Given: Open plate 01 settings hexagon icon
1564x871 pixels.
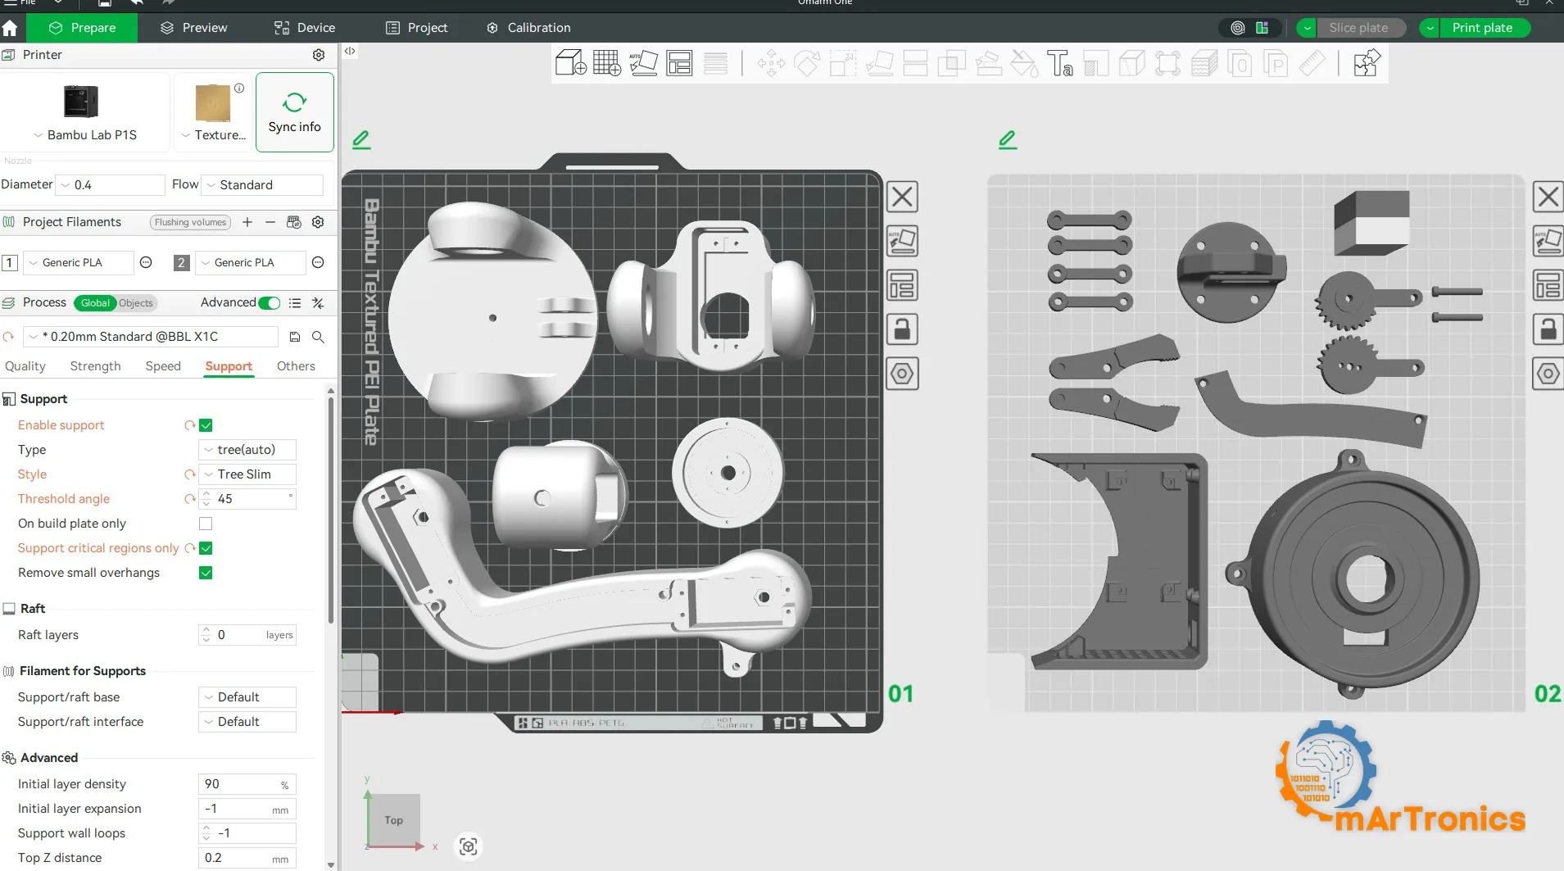Looking at the screenshot, I should [x=902, y=374].
